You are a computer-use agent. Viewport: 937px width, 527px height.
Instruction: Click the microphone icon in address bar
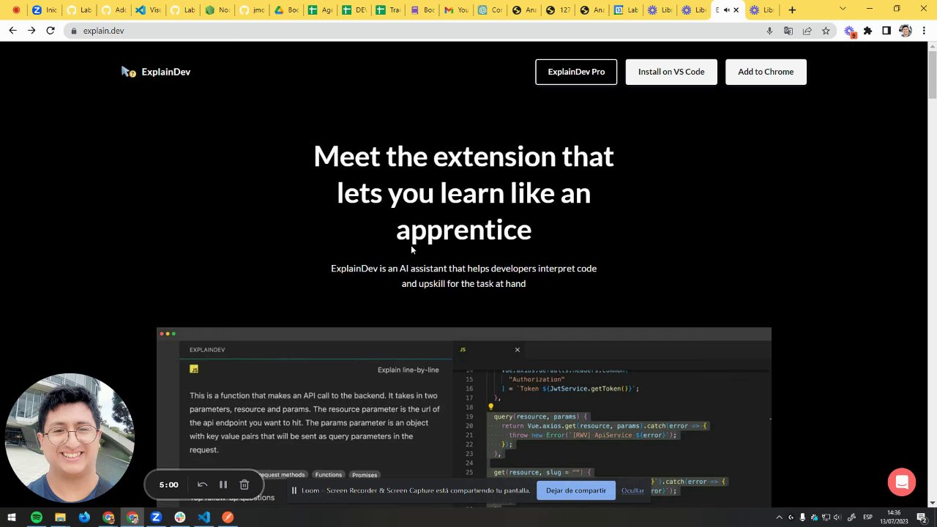[769, 31]
